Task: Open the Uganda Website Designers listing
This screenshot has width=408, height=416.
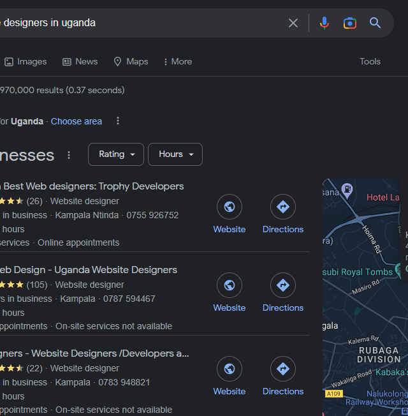Action: [x=88, y=270]
